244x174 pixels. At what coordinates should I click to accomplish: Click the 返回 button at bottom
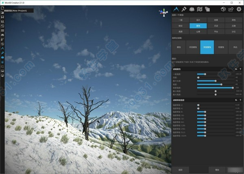[180, 169]
